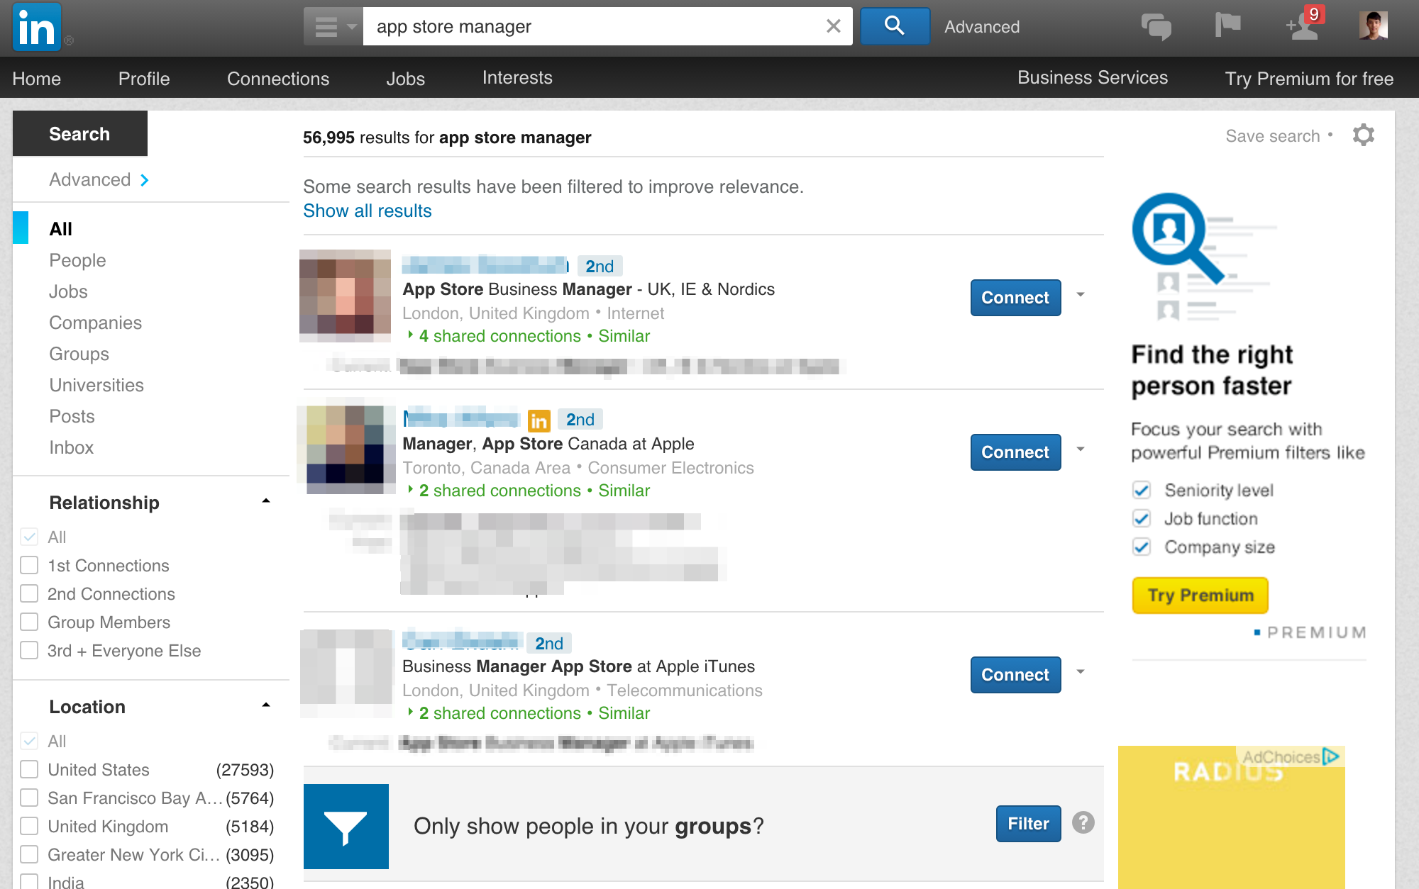The image size is (1419, 889).
Task: Open the Connections menu
Action: pos(278,78)
